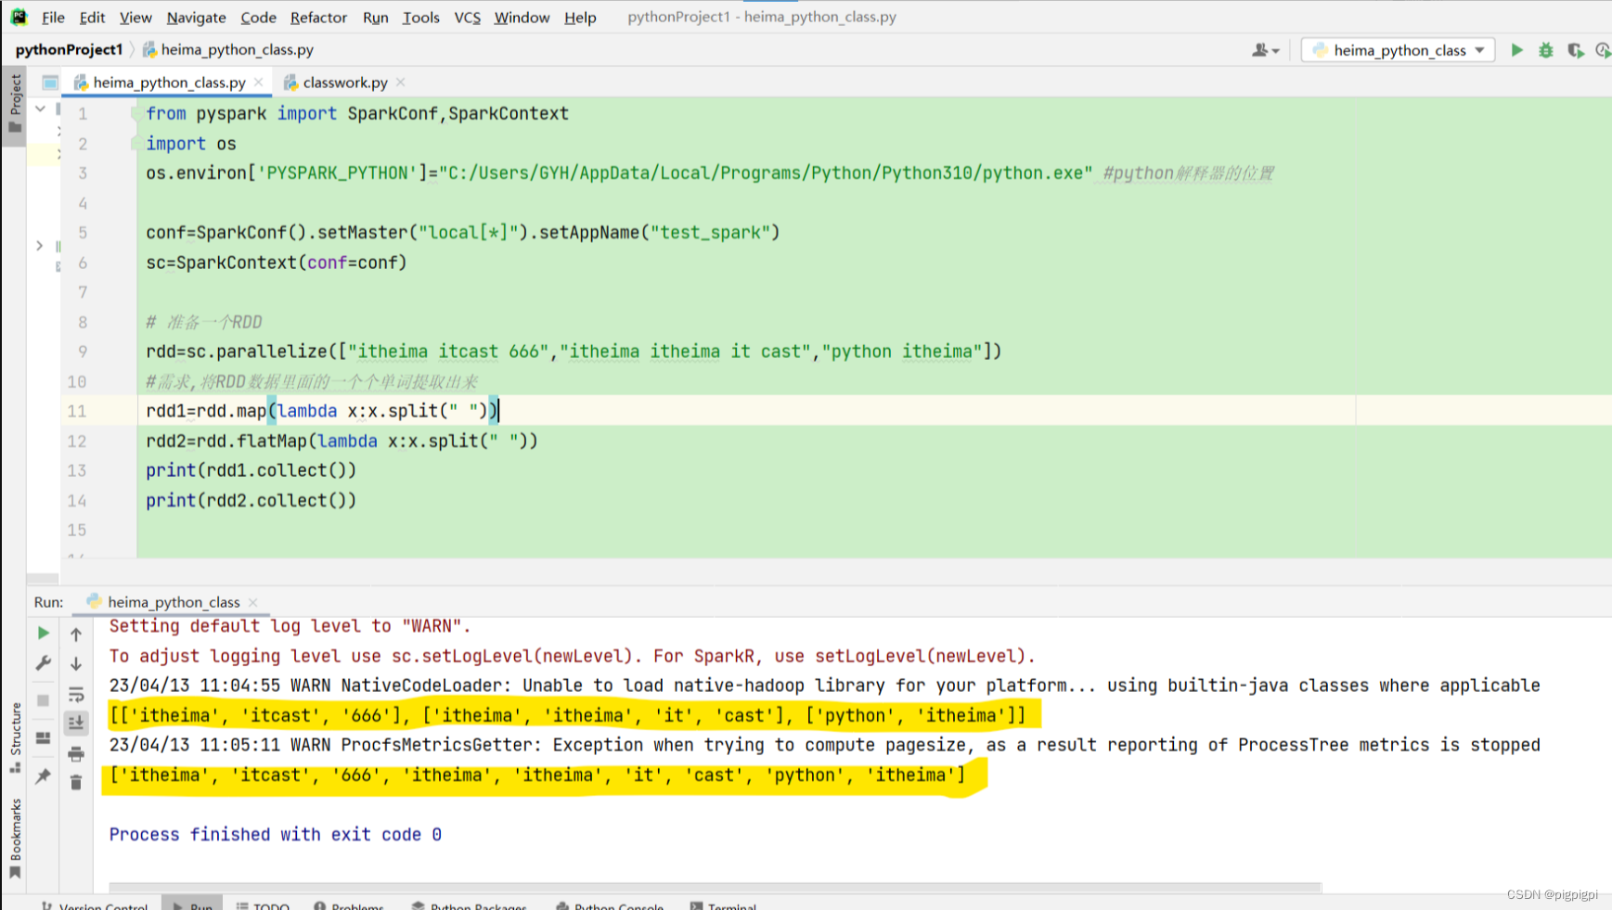Close the heima_python_class.py editor tab
Image resolution: width=1612 pixels, height=910 pixels.
[x=259, y=83]
